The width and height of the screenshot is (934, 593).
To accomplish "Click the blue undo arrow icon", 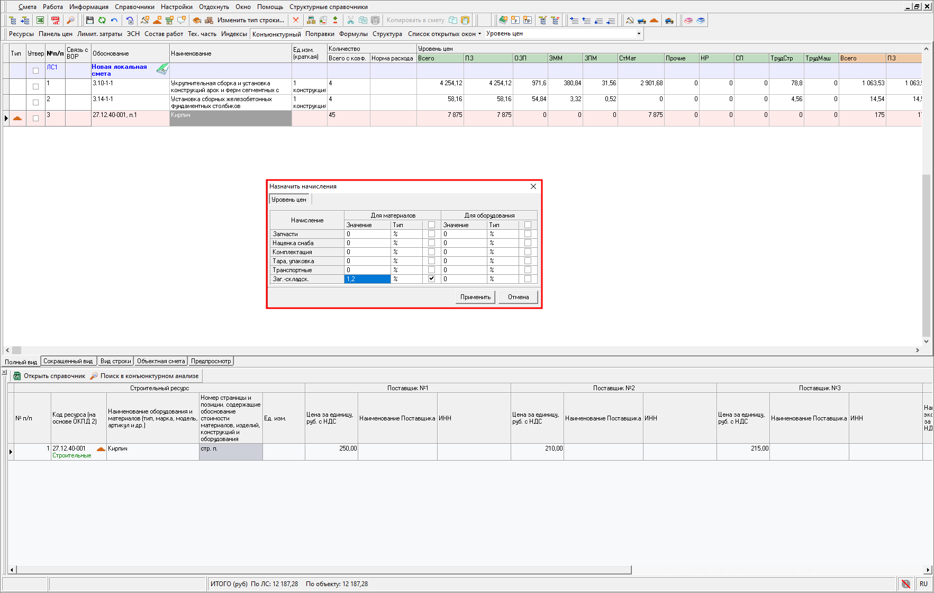I will [x=114, y=21].
